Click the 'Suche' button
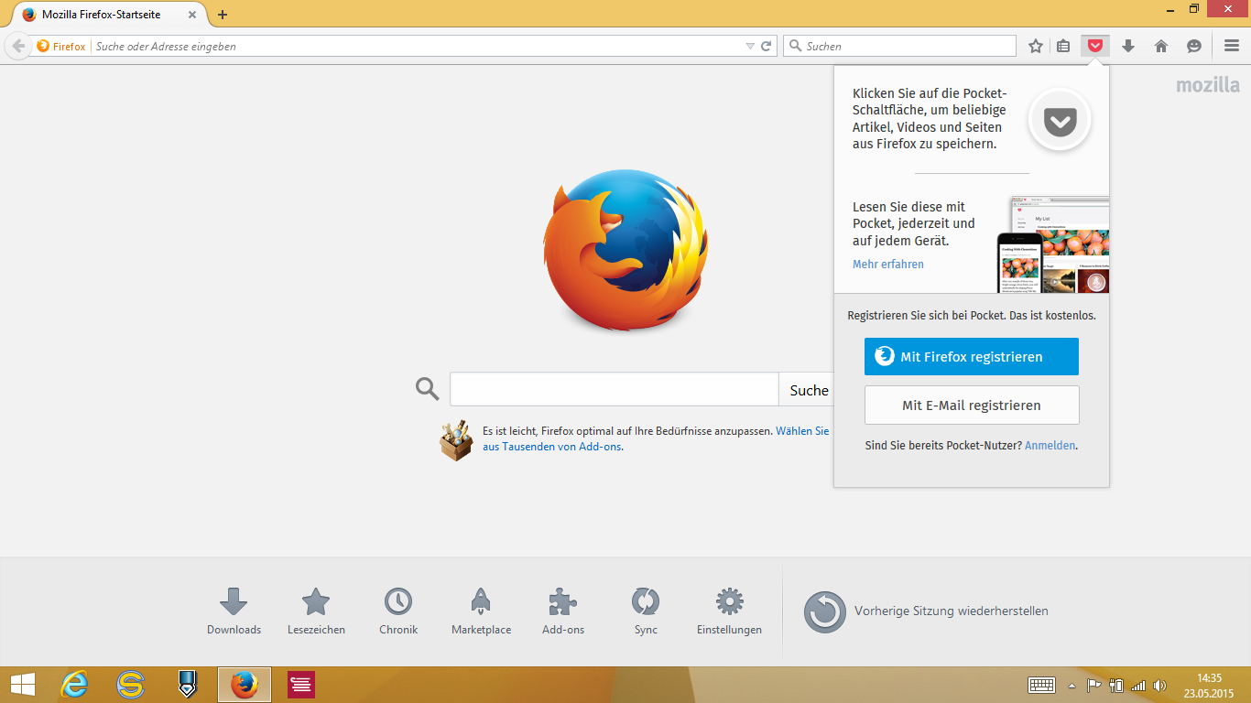 [809, 390]
